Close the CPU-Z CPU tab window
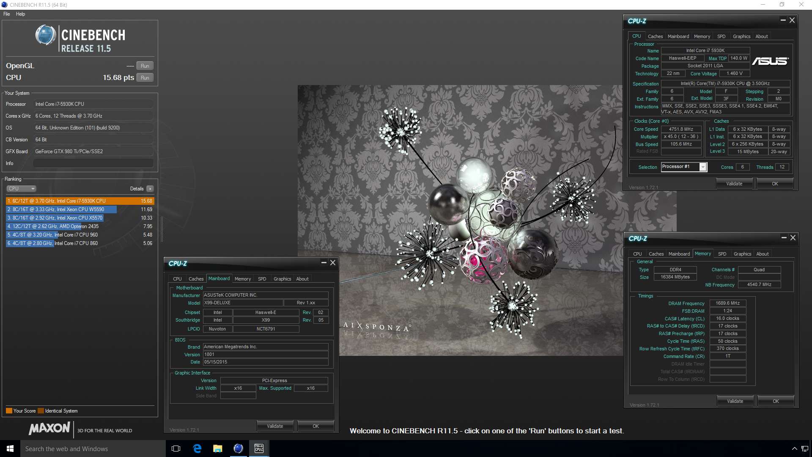The height and width of the screenshot is (457, 812). pyautogui.click(x=792, y=20)
